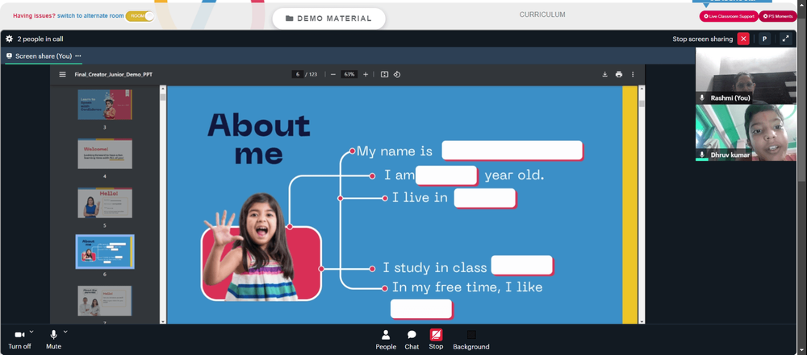
Task: Open Background effects option
Action: [471, 340]
